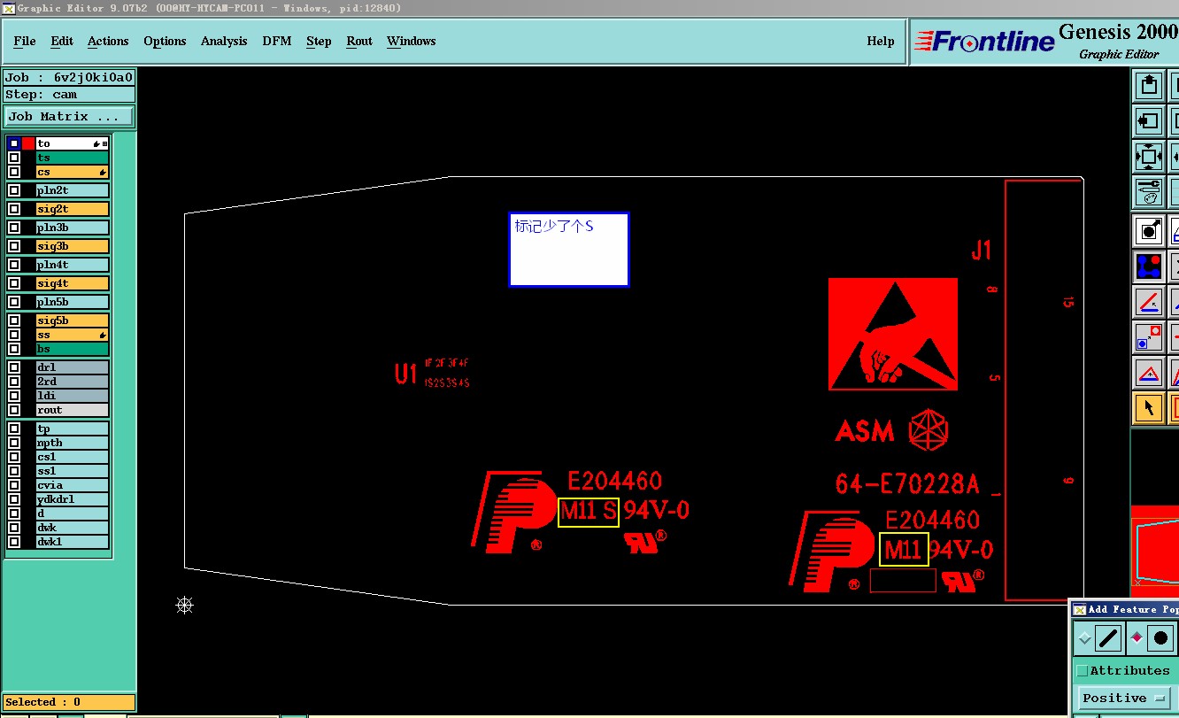The height and width of the screenshot is (718, 1179).
Task: Select the sig3b layer name
Action: pyautogui.click(x=73, y=246)
